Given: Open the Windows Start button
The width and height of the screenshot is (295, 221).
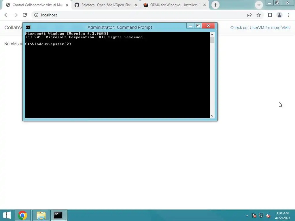Looking at the screenshot, I should (7, 215).
